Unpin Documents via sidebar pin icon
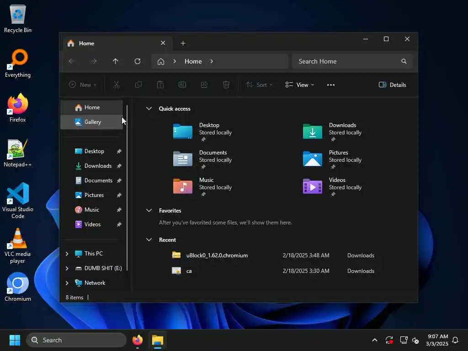 pos(119,181)
